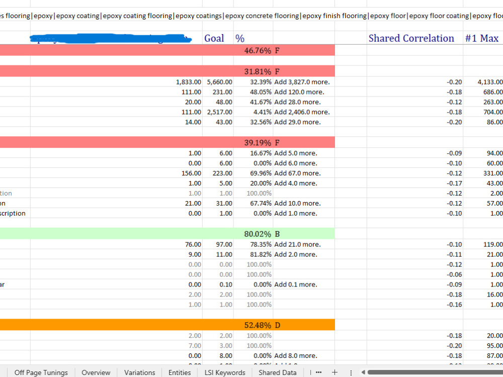Click the '95.00' max value cell

point(483,346)
